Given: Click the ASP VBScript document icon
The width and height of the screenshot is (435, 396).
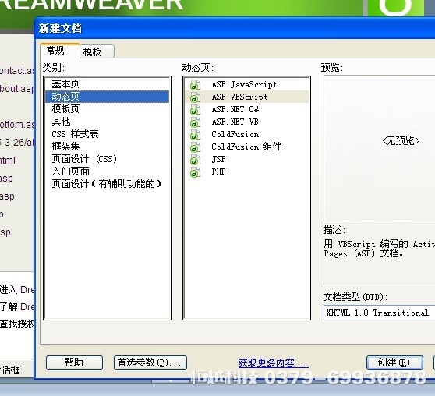Looking at the screenshot, I should coord(195,97).
